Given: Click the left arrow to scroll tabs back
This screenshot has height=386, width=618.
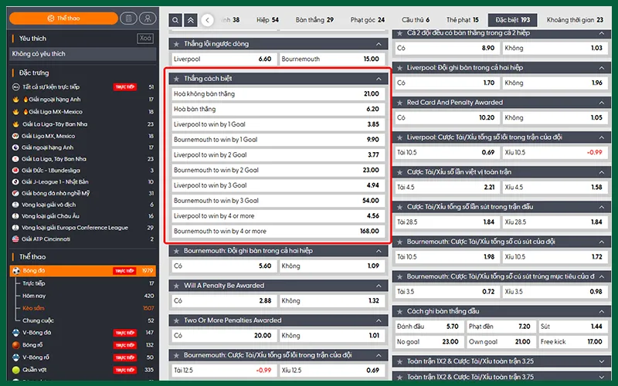Looking at the screenshot, I should [x=207, y=20].
